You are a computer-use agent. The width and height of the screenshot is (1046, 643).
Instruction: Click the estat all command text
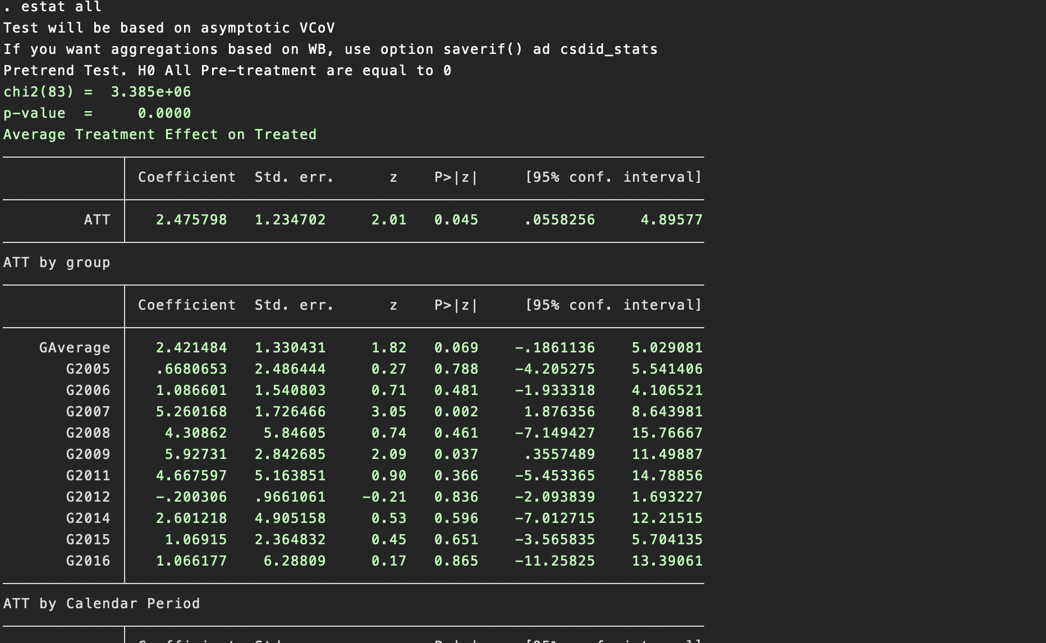coord(62,7)
